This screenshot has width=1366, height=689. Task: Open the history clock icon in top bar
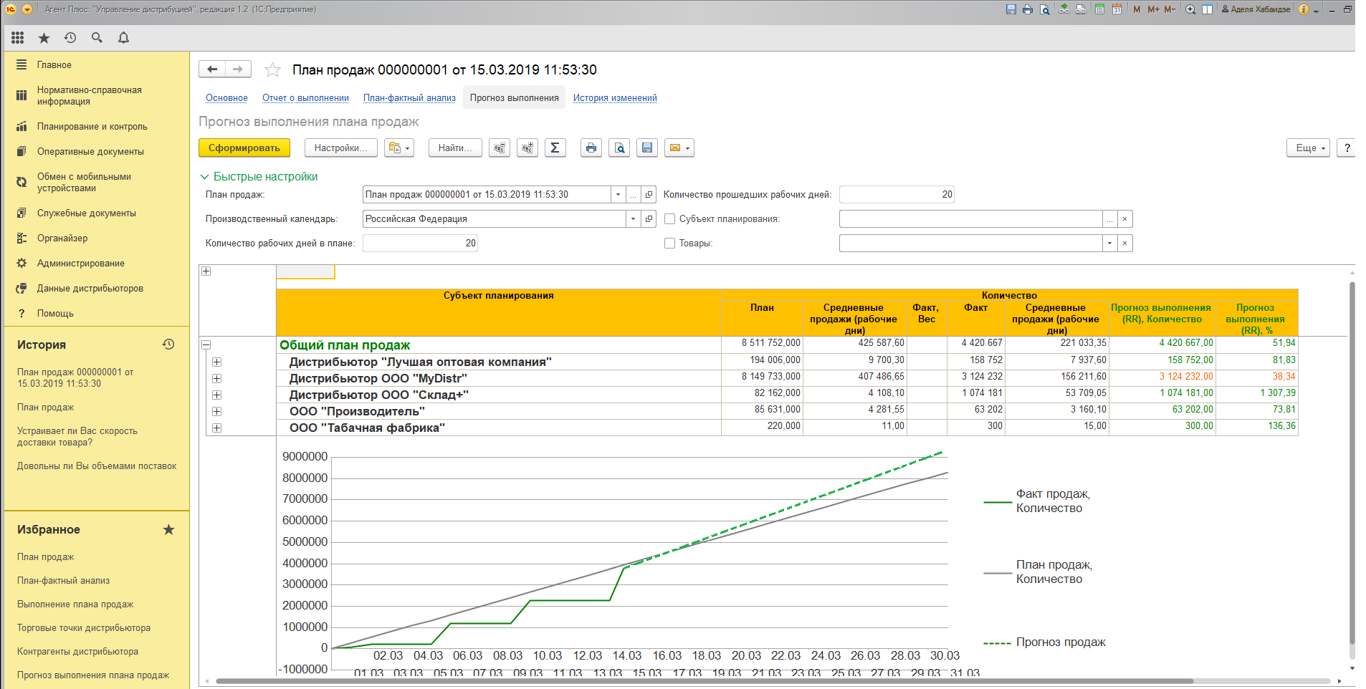(x=70, y=38)
